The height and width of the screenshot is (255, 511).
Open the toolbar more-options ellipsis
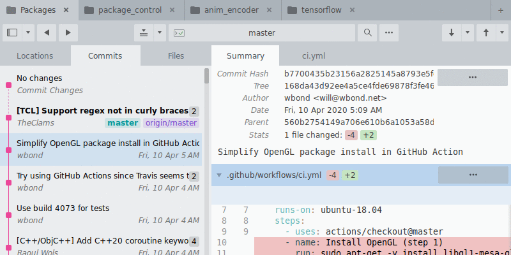tap(389, 33)
